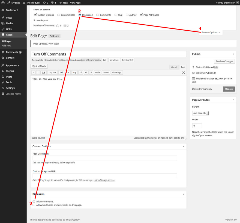Open the Parent page dropdown
This screenshot has width=240, height=223.
(x=200, y=113)
